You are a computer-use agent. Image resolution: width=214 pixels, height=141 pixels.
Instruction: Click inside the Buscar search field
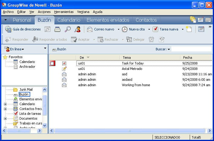coord(191,49)
